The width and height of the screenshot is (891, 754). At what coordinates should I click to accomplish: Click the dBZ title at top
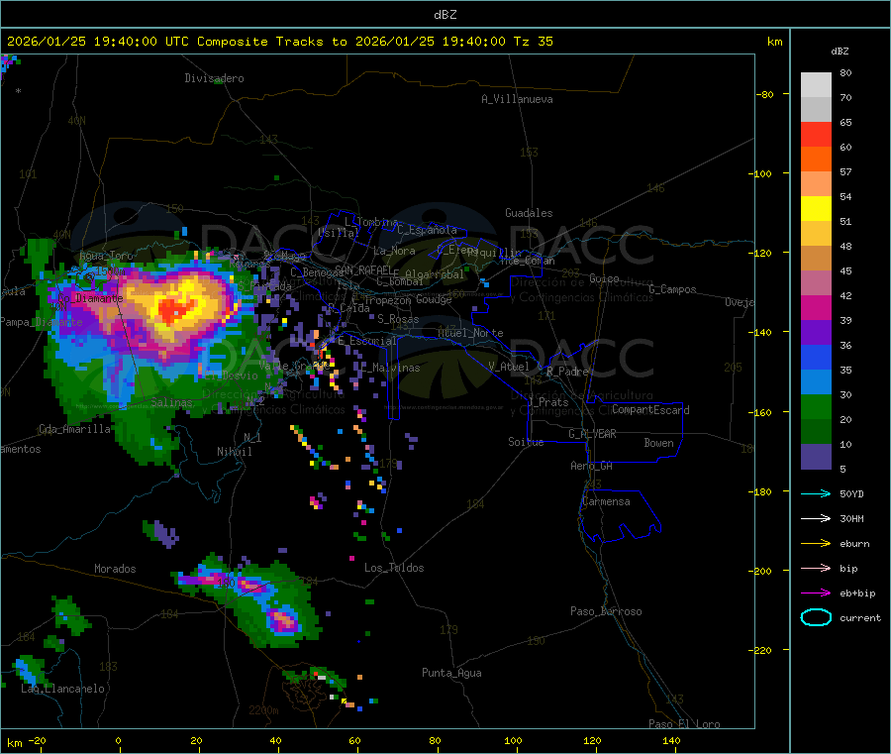click(x=445, y=15)
